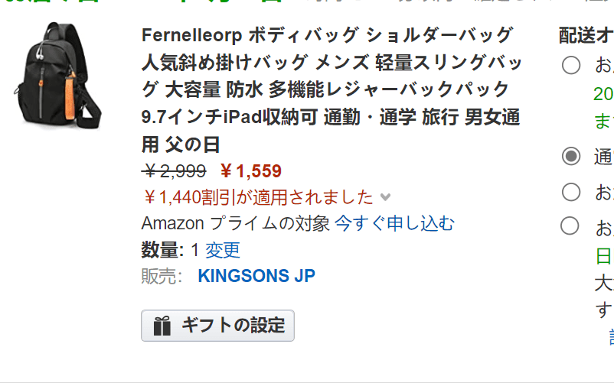Select the currently selected 通 delivery radio button
614x386 pixels.
[571, 157]
